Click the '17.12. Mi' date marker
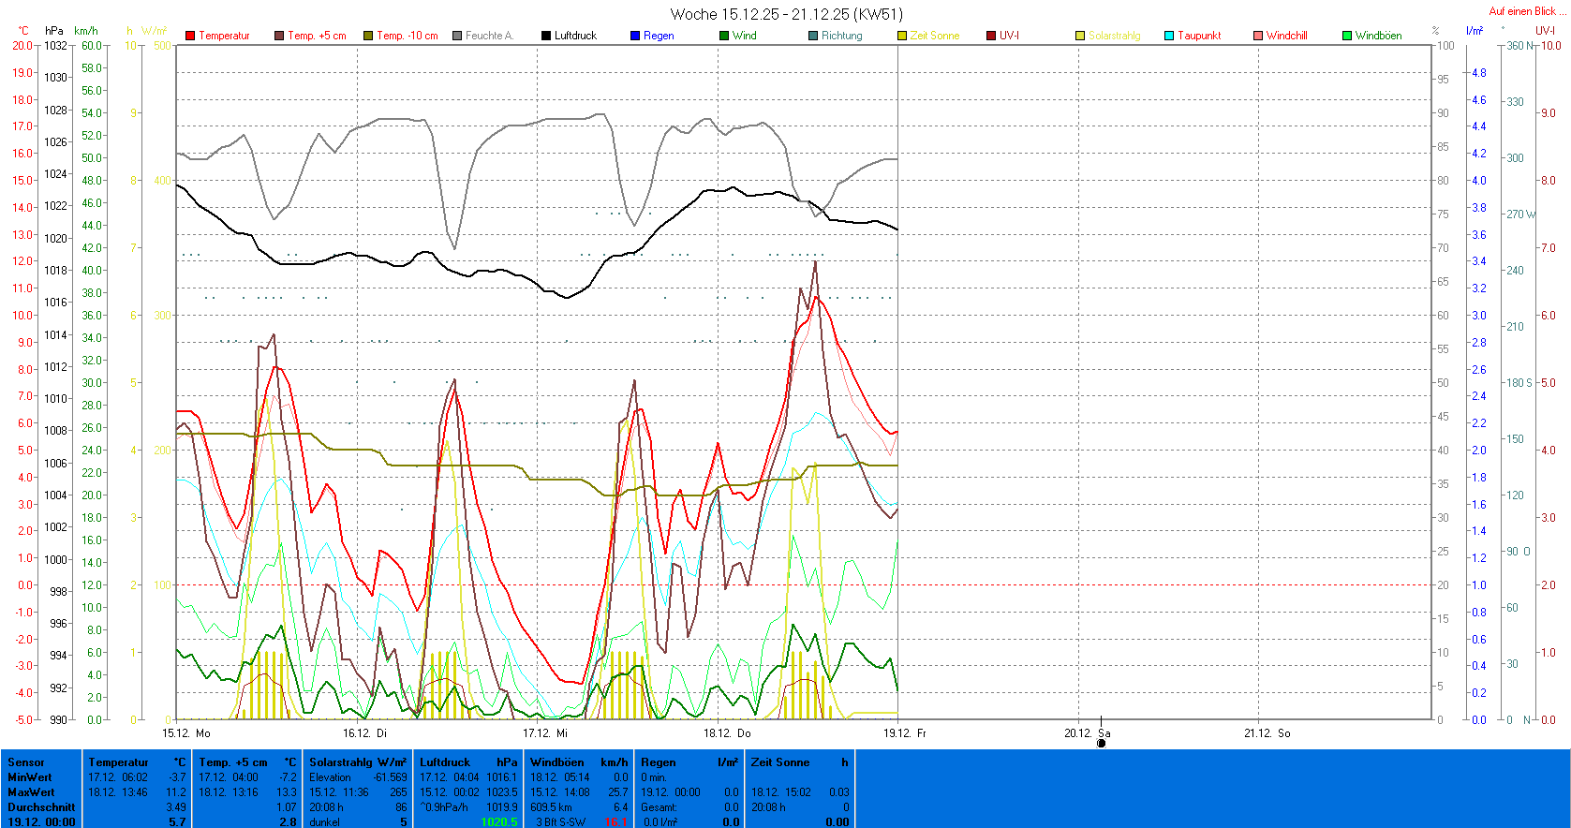The height and width of the screenshot is (828, 1571). tap(545, 733)
